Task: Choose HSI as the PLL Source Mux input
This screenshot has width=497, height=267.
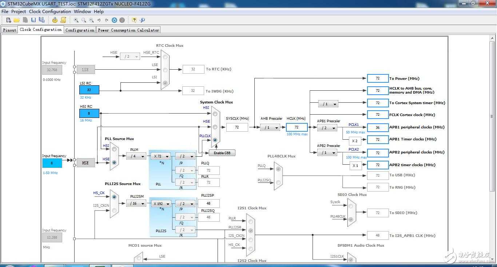Action: (x=114, y=149)
